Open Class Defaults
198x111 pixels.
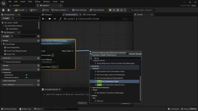(x=97, y=10)
